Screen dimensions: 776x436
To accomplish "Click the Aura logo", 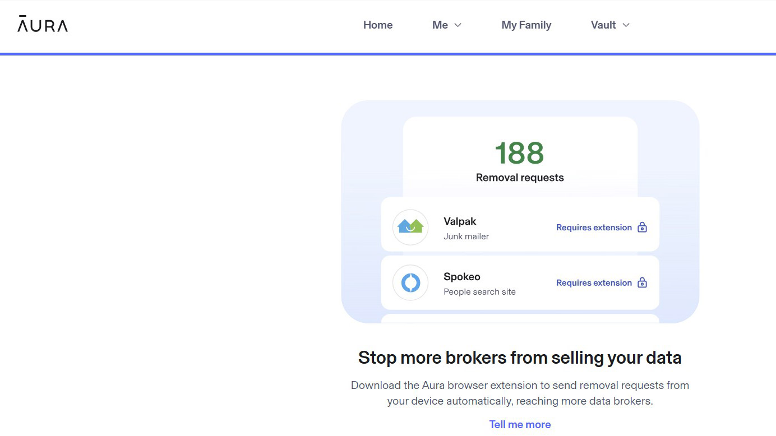I will [x=43, y=24].
